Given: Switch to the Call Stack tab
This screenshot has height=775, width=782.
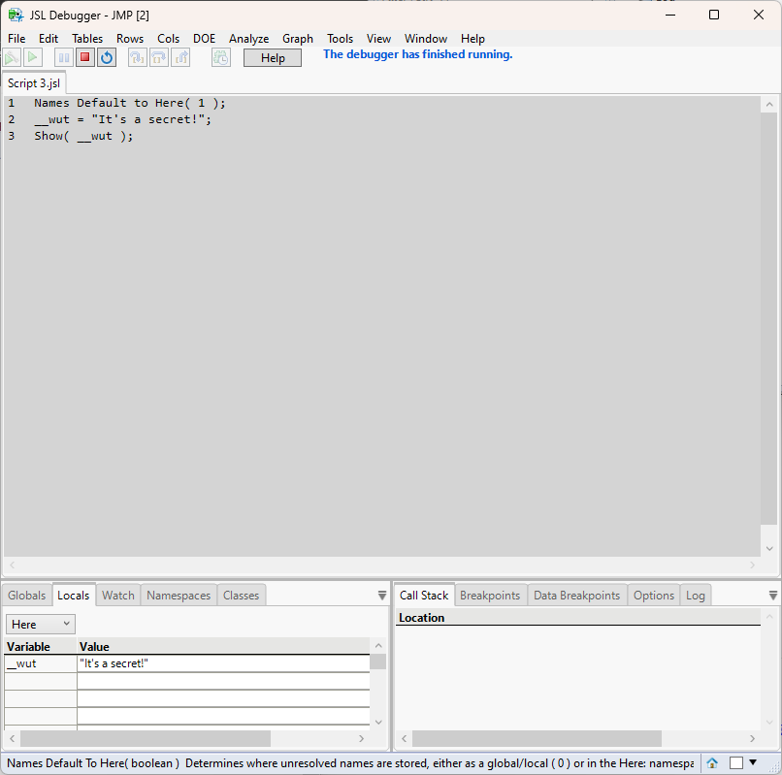Looking at the screenshot, I should tap(424, 595).
